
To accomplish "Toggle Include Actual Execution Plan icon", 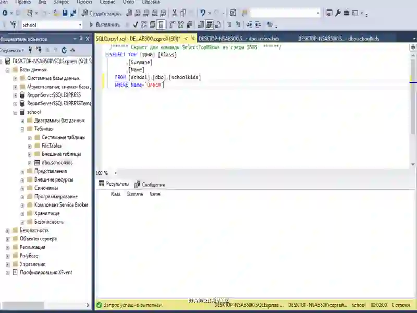I will tap(173, 25).
